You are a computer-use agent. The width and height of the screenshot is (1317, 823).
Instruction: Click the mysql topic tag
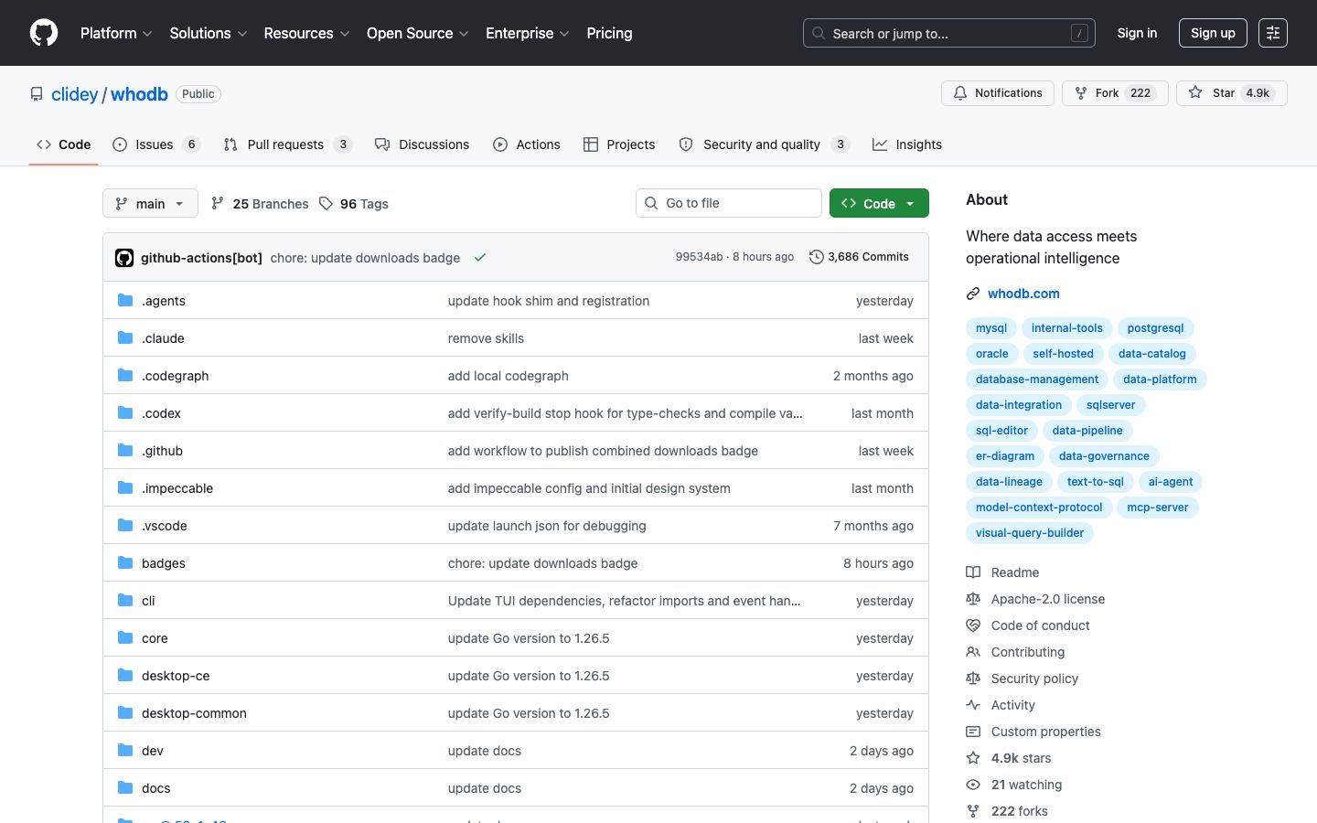991,328
